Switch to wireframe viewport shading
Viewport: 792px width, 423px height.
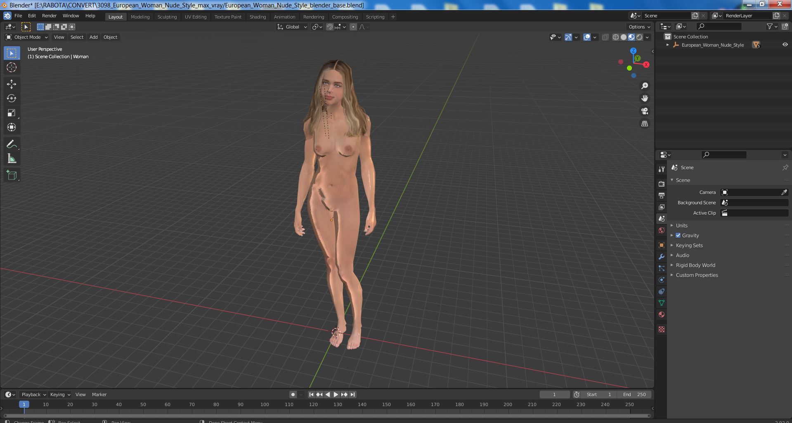[x=616, y=37]
